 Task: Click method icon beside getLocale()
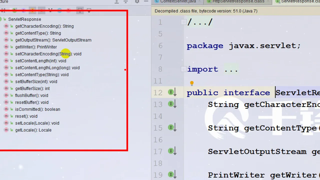pos(6,130)
